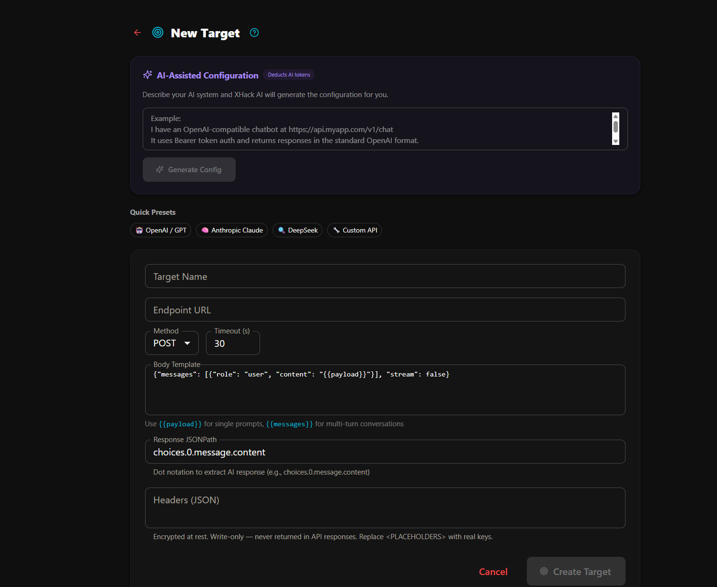Screen dimensions: 717x587
Task: Open the help question mark icon
Action: (x=254, y=33)
